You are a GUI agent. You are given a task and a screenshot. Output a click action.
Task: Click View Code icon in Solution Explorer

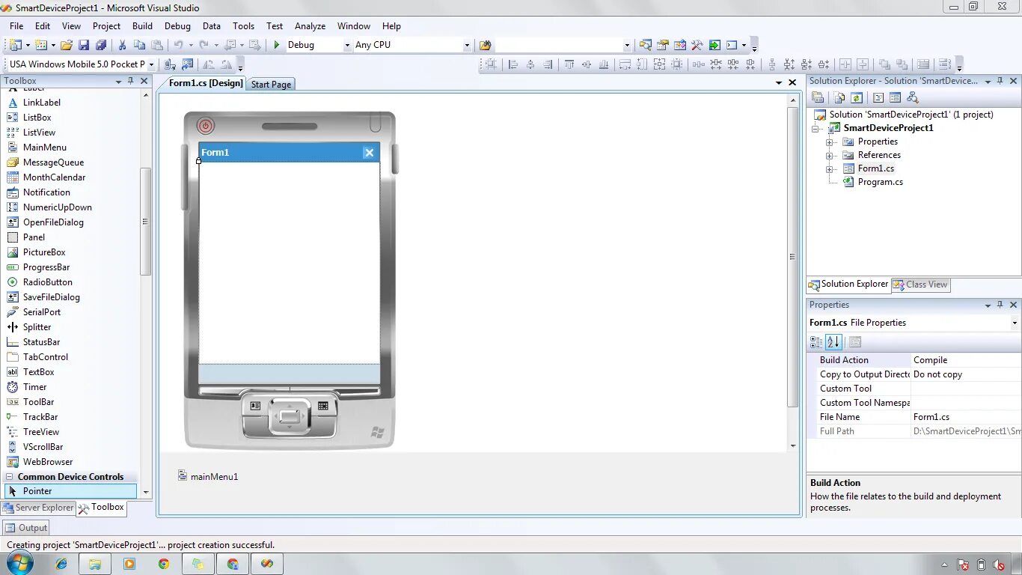tap(878, 97)
